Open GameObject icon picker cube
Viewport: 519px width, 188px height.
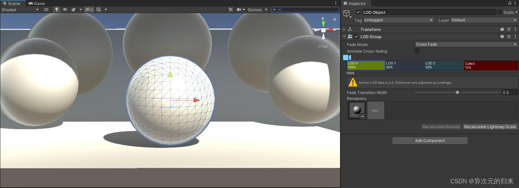(x=347, y=13)
